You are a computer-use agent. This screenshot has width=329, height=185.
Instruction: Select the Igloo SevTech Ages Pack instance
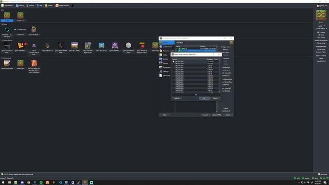pos(88,48)
